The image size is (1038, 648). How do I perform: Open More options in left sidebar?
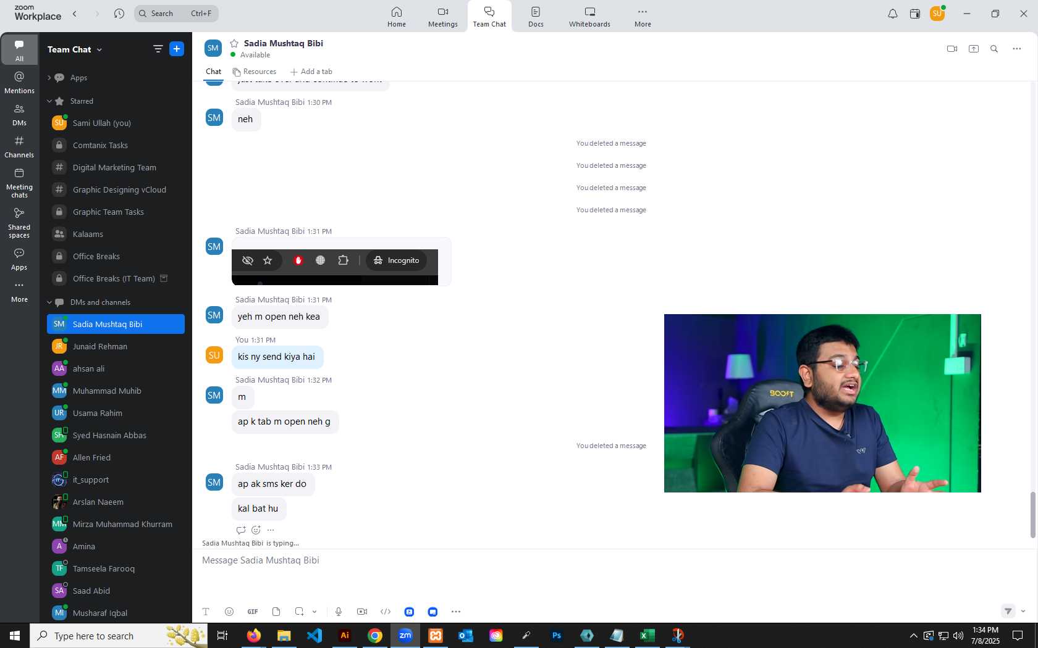click(19, 291)
